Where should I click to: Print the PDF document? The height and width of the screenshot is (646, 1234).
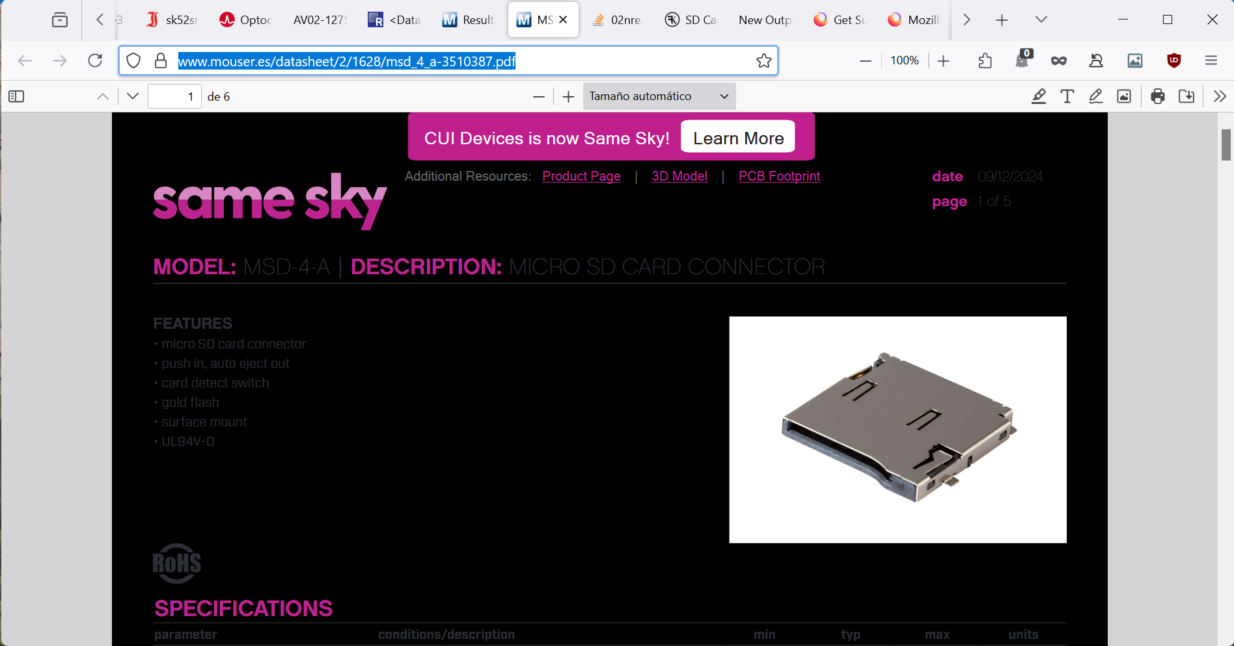click(x=1158, y=97)
